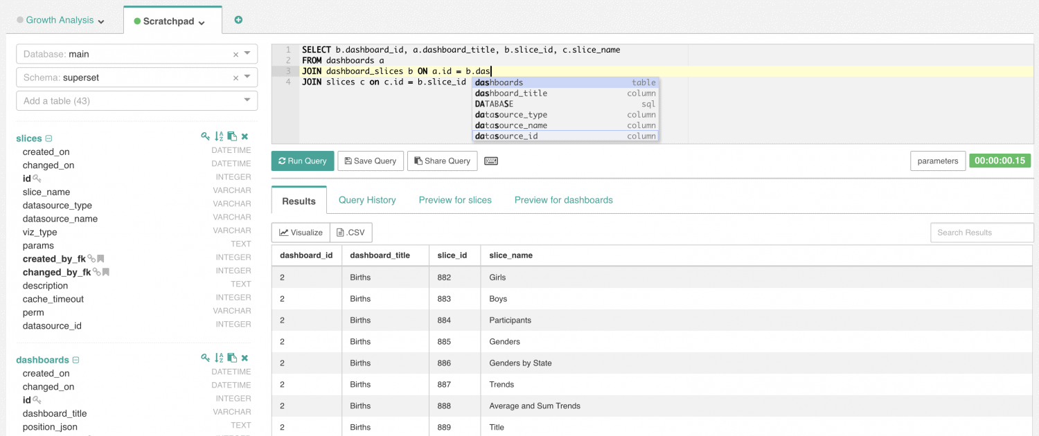Click the dashboards table name
1039x436 pixels.
tap(42, 360)
